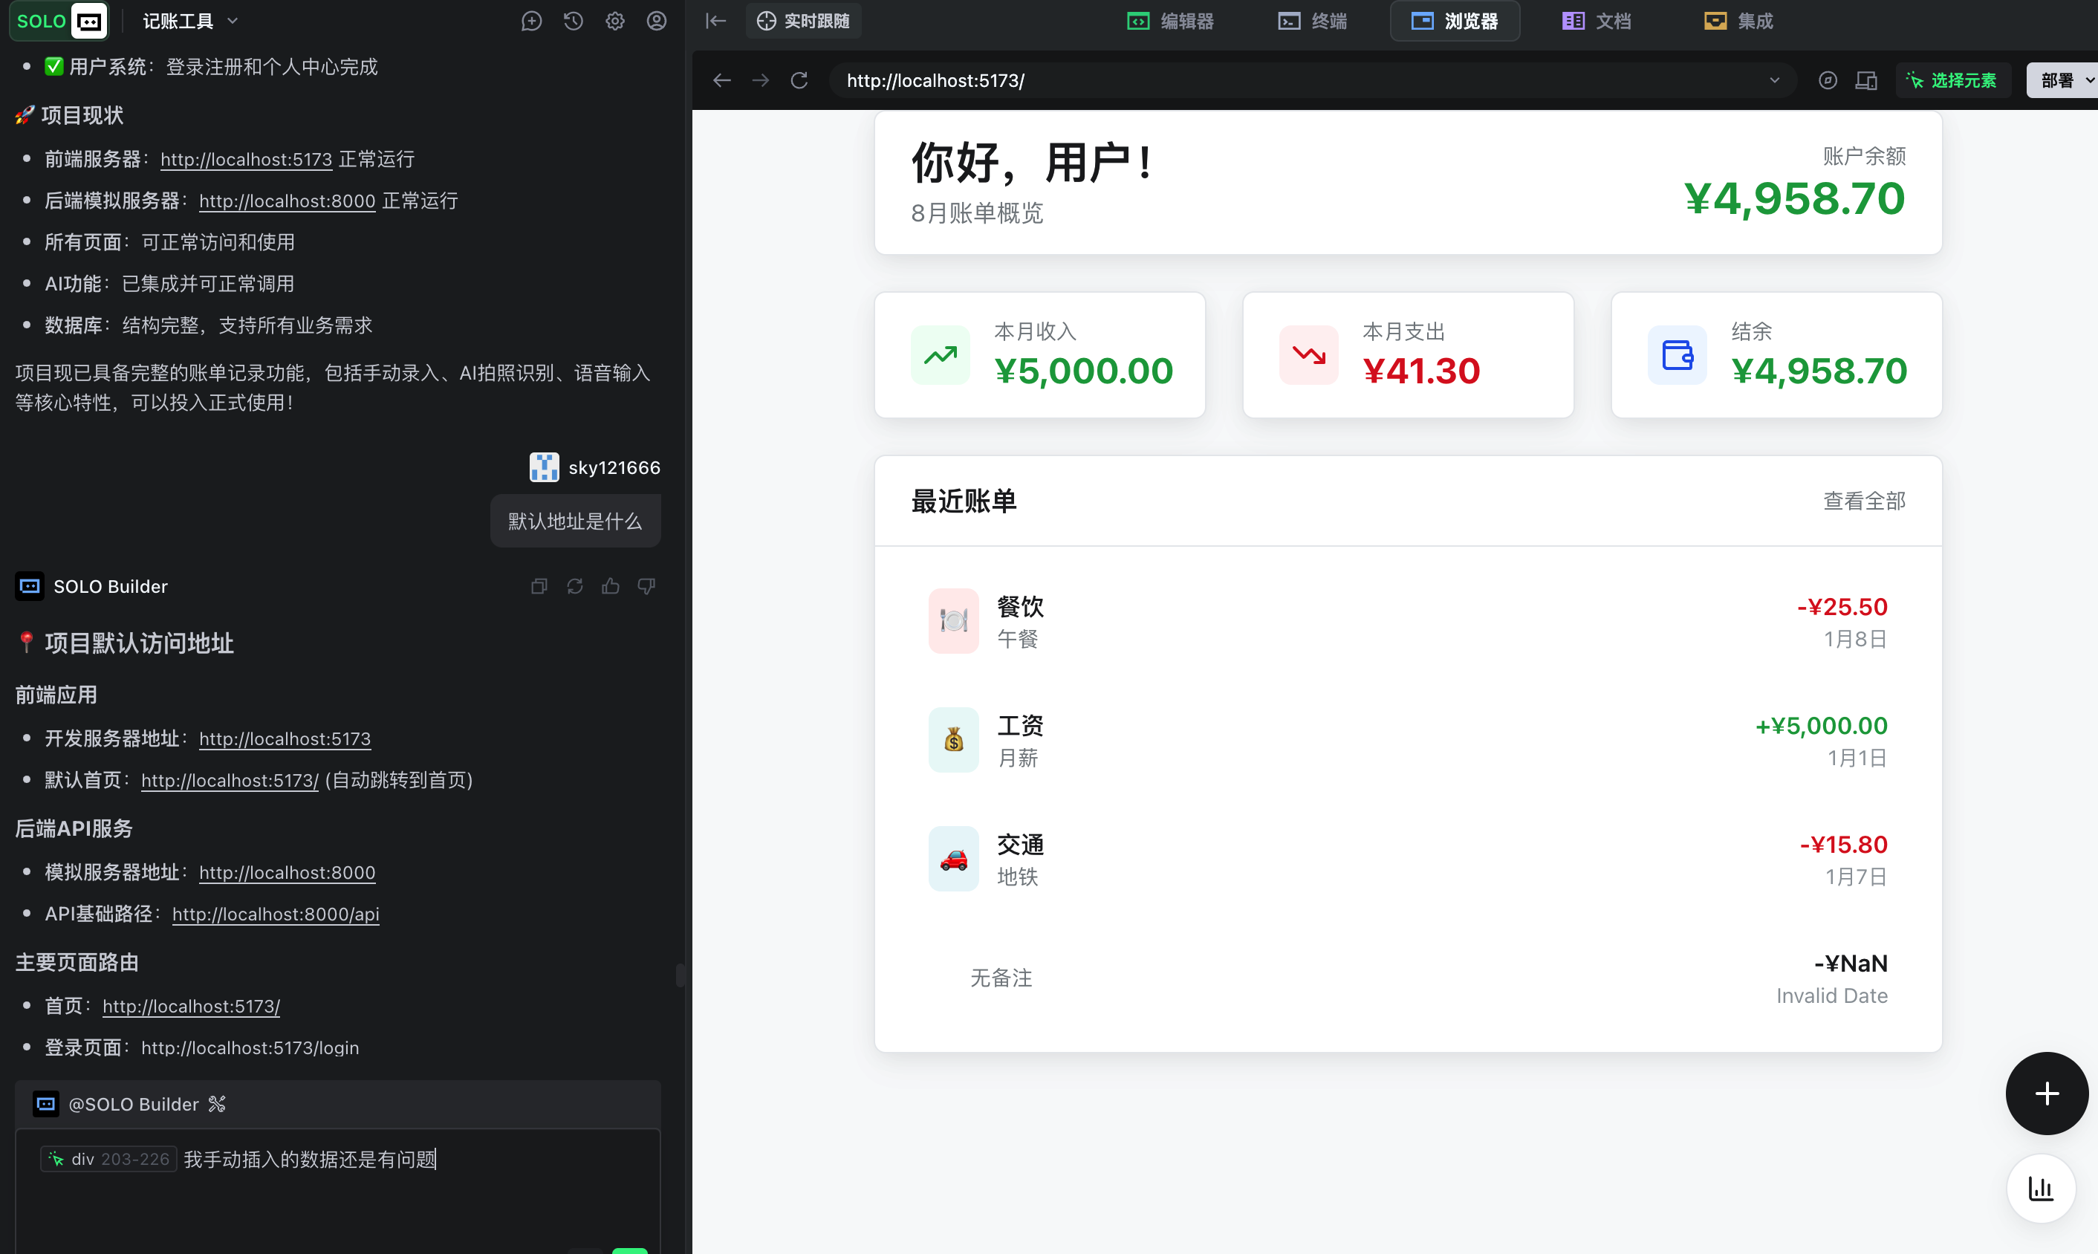The height and width of the screenshot is (1254, 2098).
Task: Thumbs down the SOLO Builder reply
Action: coord(646,585)
